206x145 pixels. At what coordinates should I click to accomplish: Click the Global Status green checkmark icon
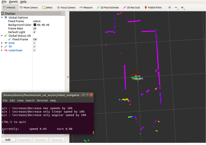pyautogui.click(x=6, y=36)
